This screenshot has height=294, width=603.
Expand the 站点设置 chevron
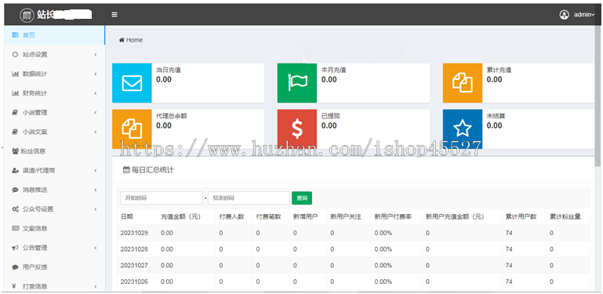(96, 55)
